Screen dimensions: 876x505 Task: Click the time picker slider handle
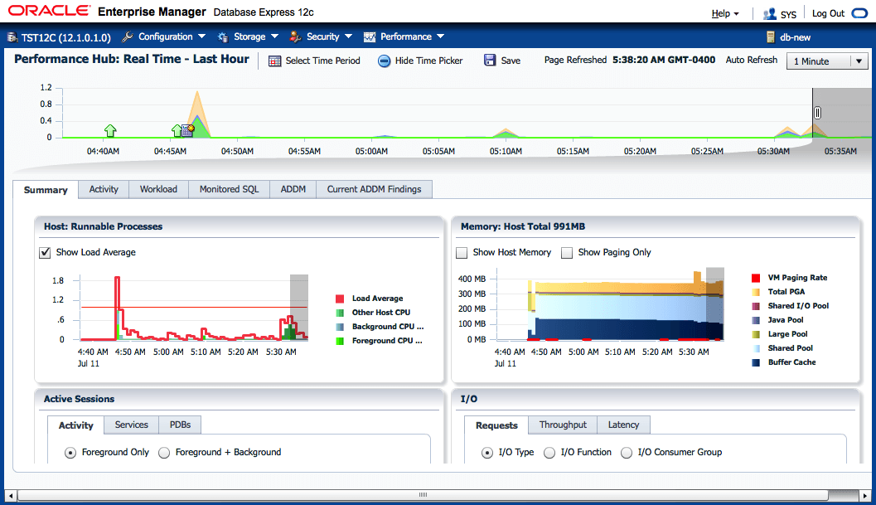(817, 113)
